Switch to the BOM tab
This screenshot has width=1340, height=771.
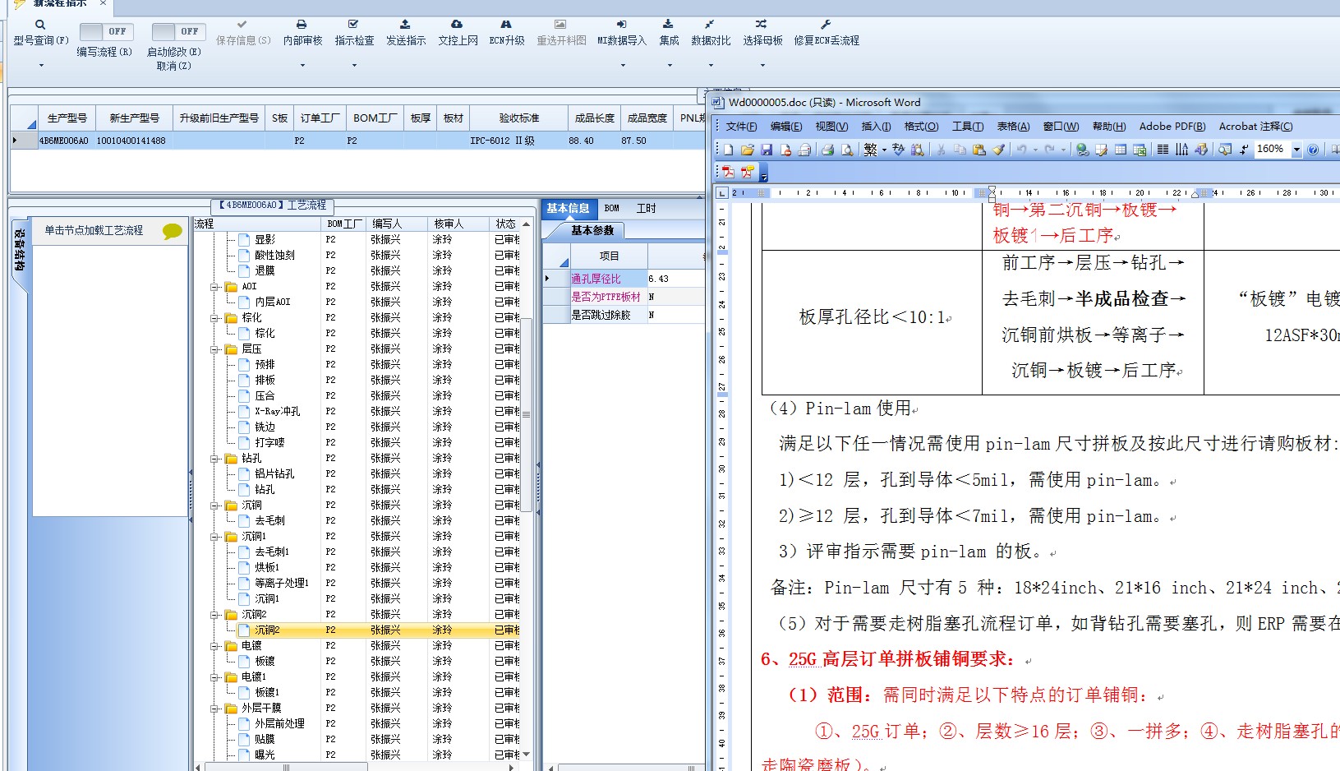tap(611, 209)
